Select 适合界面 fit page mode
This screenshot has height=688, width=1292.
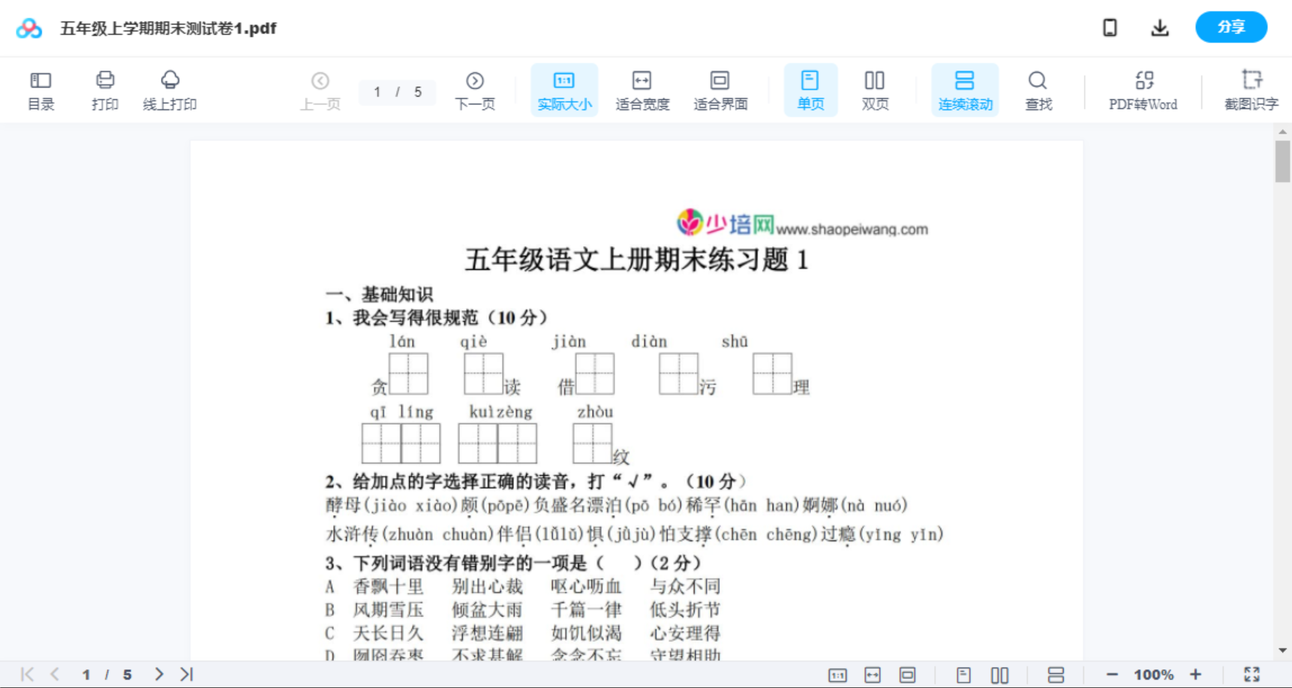[x=720, y=91]
